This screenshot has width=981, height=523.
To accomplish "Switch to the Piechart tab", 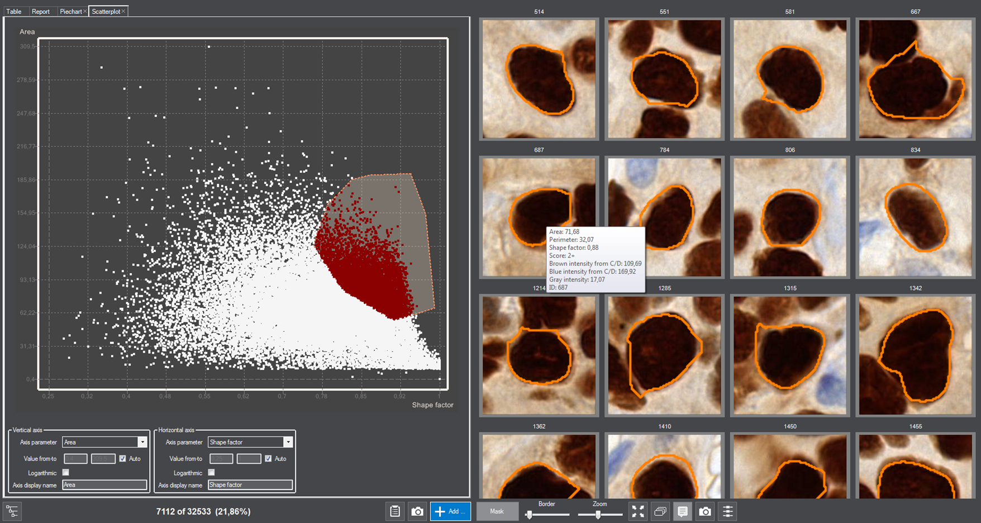I will tap(70, 11).
